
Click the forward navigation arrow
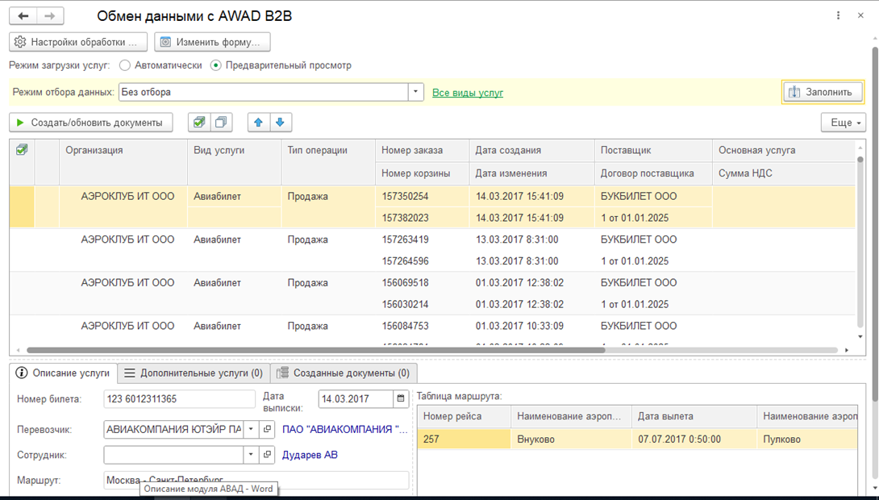[50, 16]
